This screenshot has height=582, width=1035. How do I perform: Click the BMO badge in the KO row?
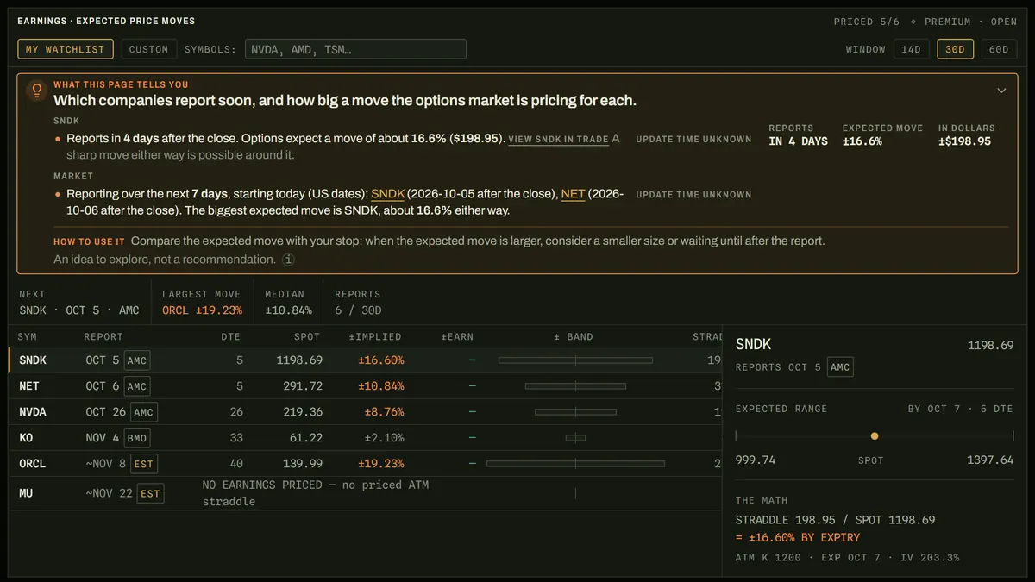click(x=137, y=438)
